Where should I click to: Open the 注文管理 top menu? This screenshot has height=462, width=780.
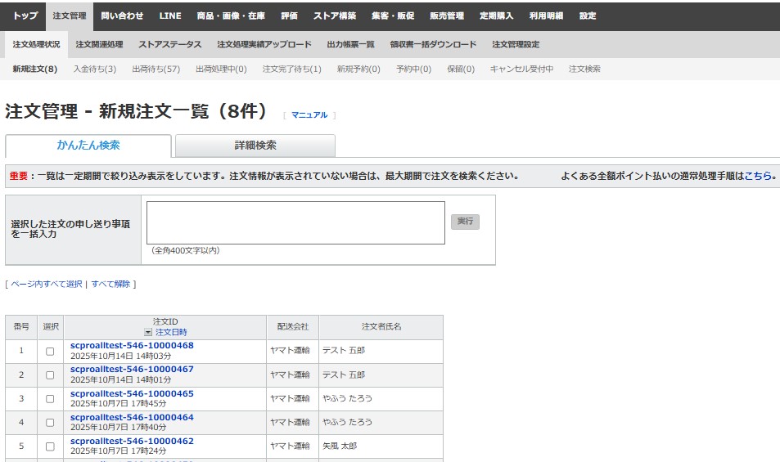click(69, 16)
